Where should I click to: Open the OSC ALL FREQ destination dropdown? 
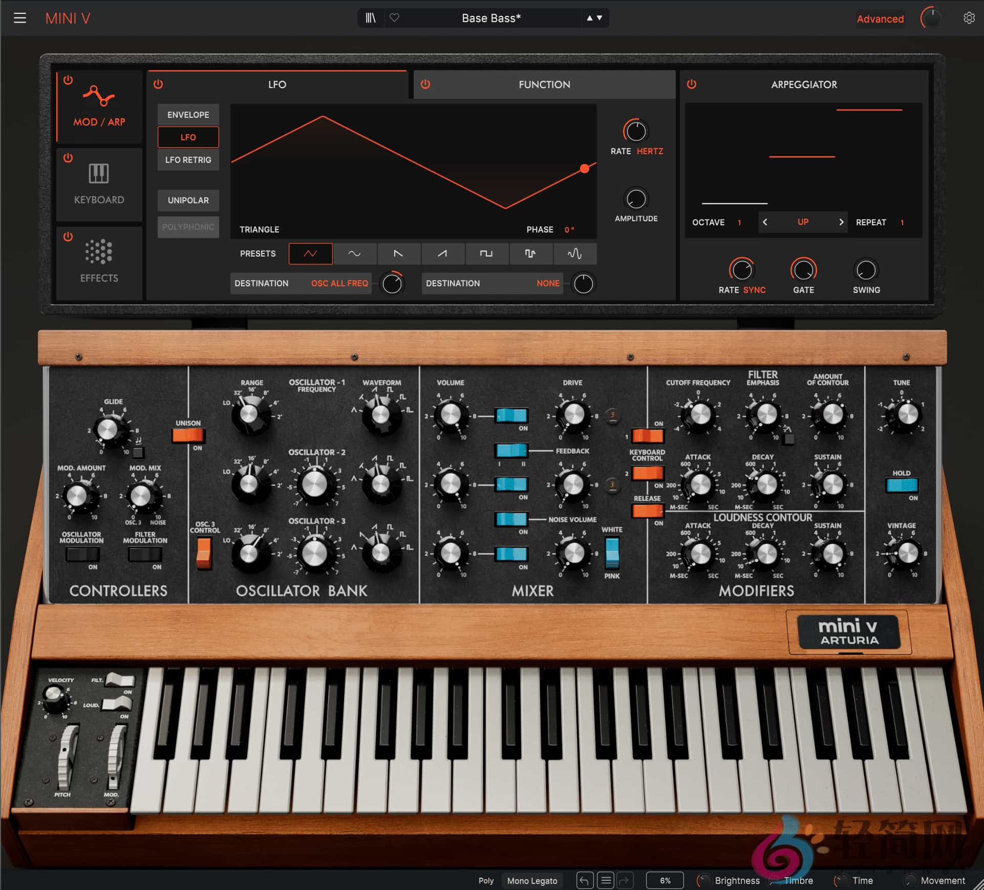(339, 283)
